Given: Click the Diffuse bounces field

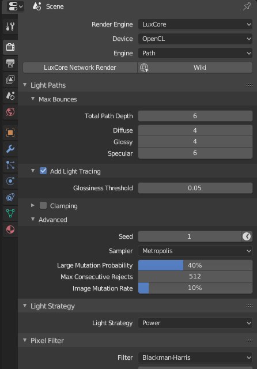Looking at the screenshot, I should coord(195,130).
